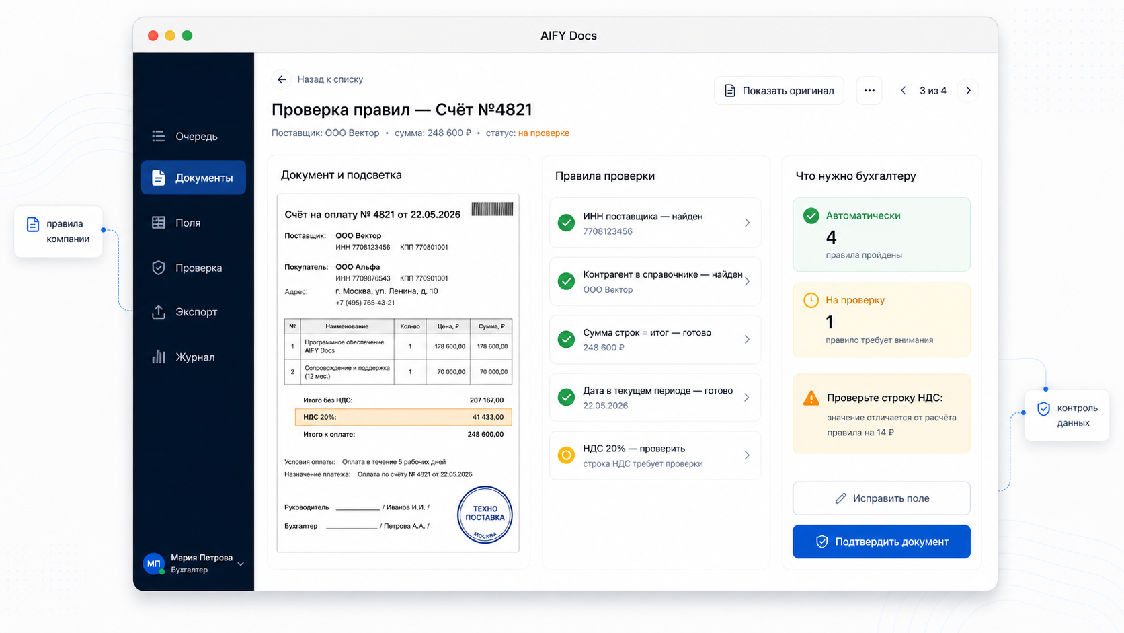Viewport: 1124px width, 633px height.
Task: Click the контроль данных floating label
Action: pyautogui.click(x=1067, y=416)
